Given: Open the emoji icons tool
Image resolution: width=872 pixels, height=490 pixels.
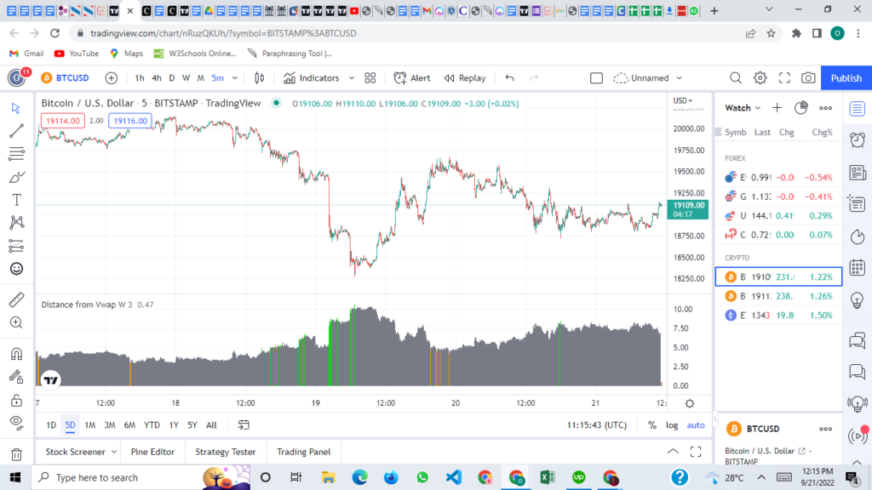Looking at the screenshot, I should click(16, 269).
